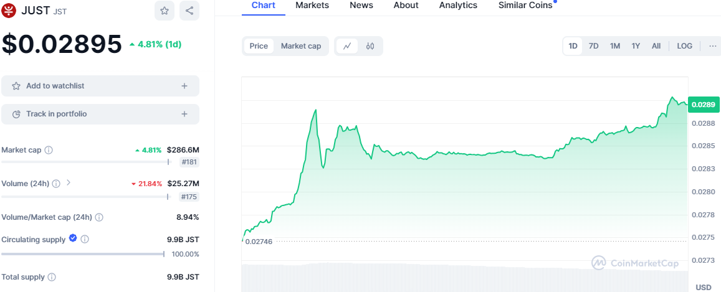The height and width of the screenshot is (292, 721).
Task: Click the Market cap progress bar
Action: point(85,162)
